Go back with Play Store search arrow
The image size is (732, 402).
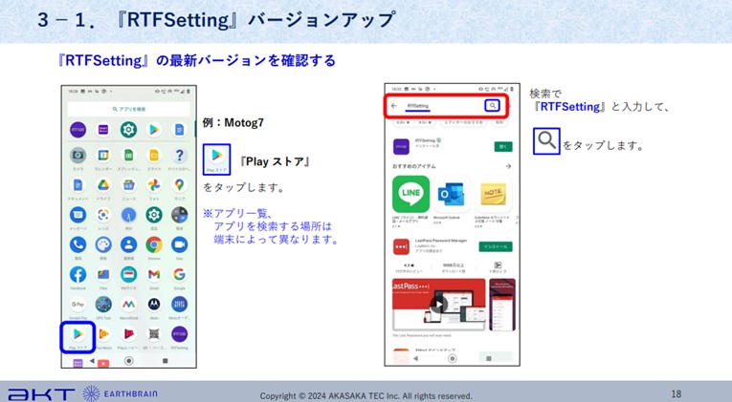tap(394, 106)
